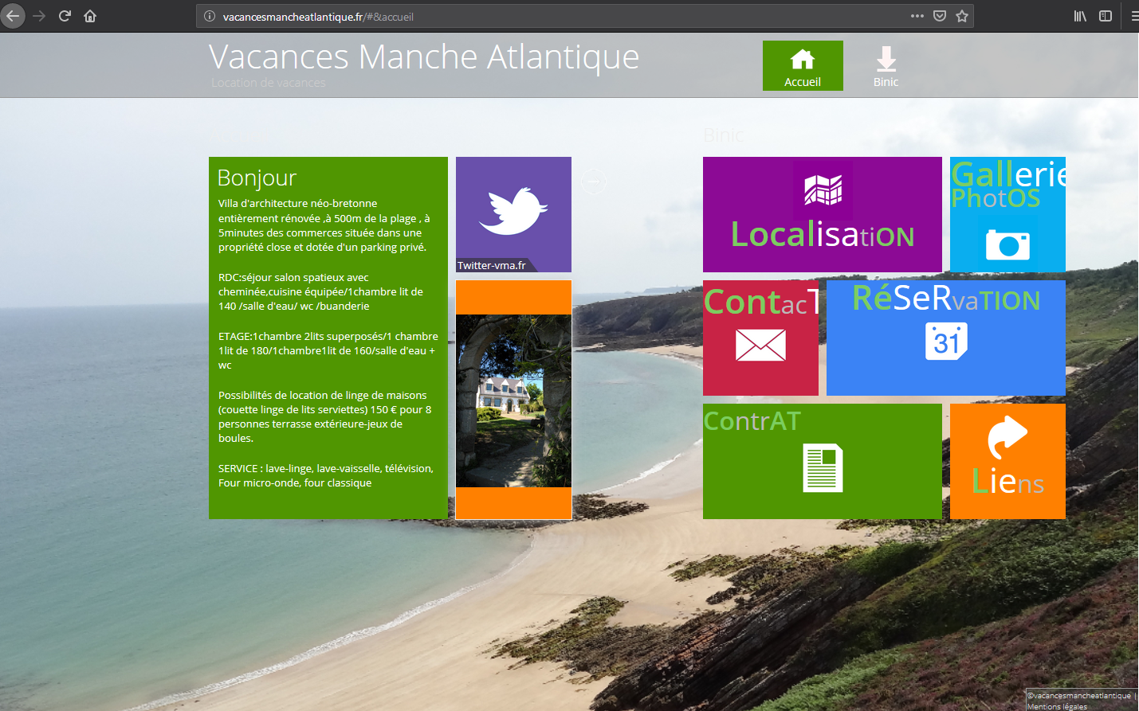
Task: Click the camera icon in Gallerie tile
Action: coord(1007,244)
